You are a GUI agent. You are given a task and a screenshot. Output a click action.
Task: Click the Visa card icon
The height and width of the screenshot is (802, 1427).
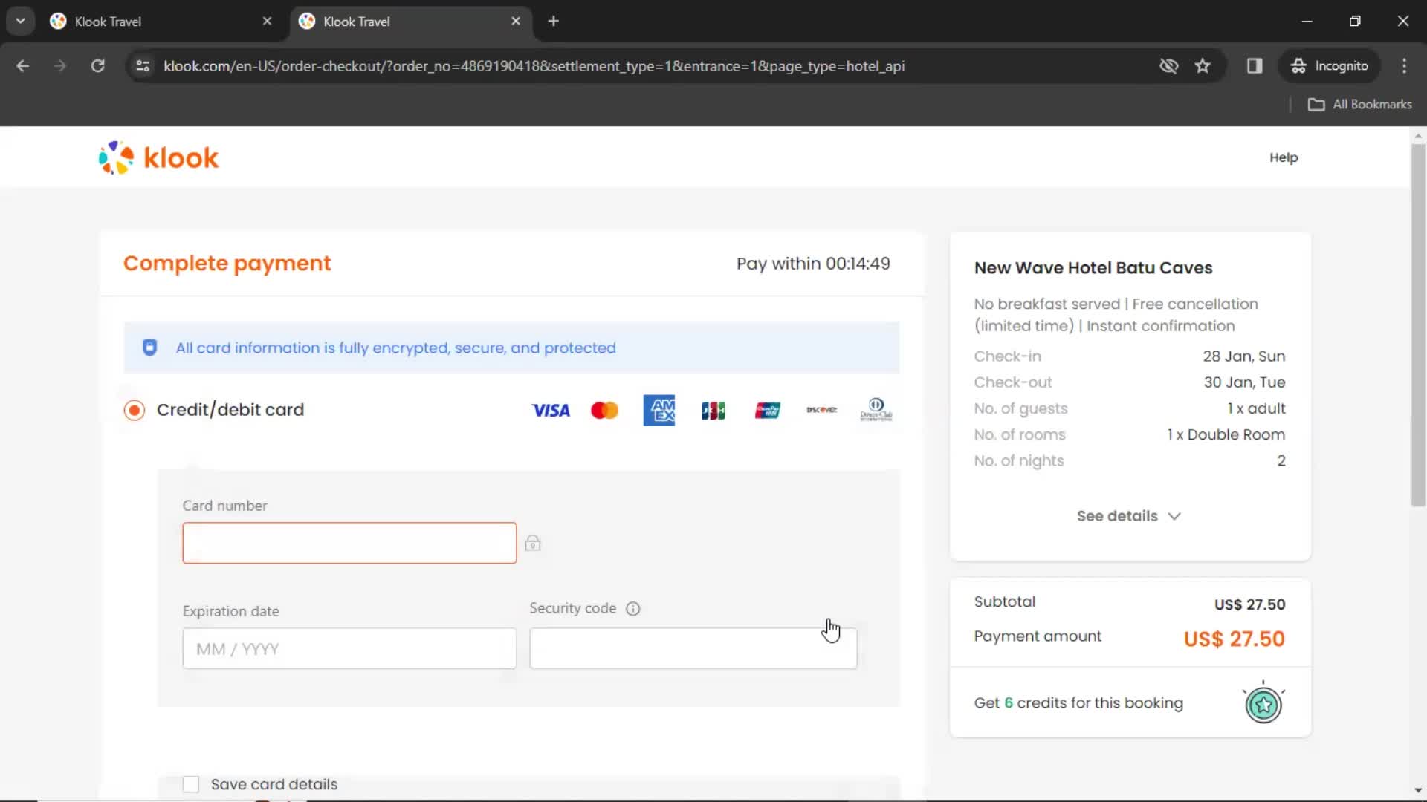pos(551,411)
